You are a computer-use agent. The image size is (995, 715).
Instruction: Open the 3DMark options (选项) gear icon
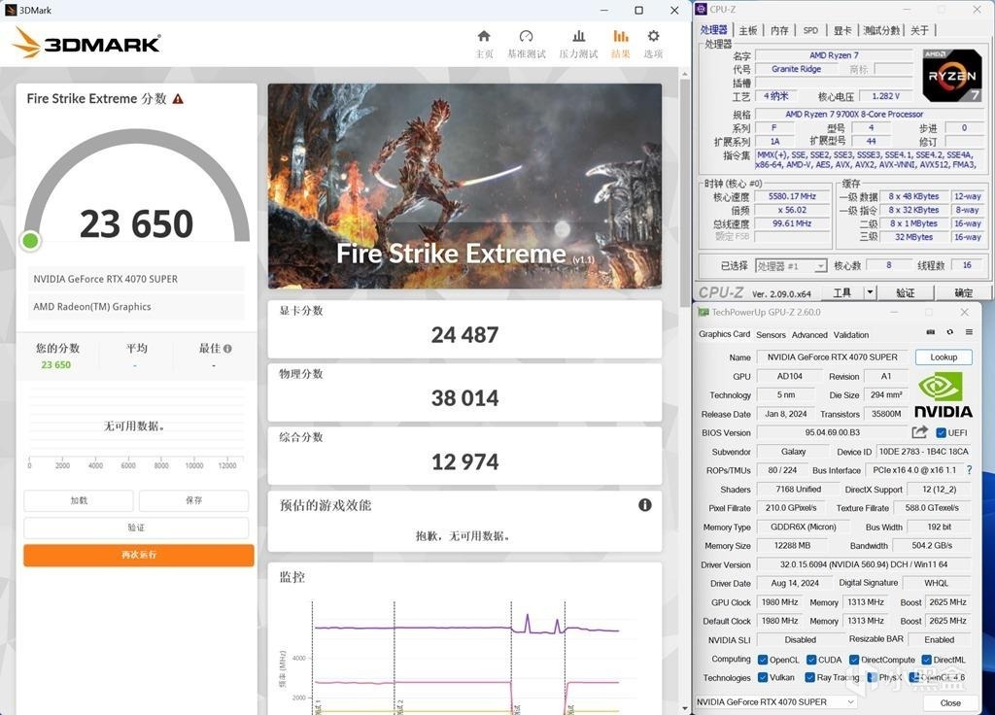point(653,36)
